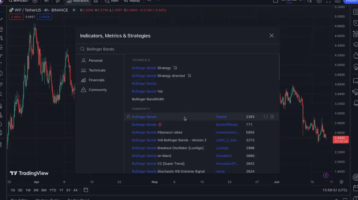Image resolution: width=358 pixels, height=200 pixels.
Task: Open chart scale settings gear icon
Action: 341,182
